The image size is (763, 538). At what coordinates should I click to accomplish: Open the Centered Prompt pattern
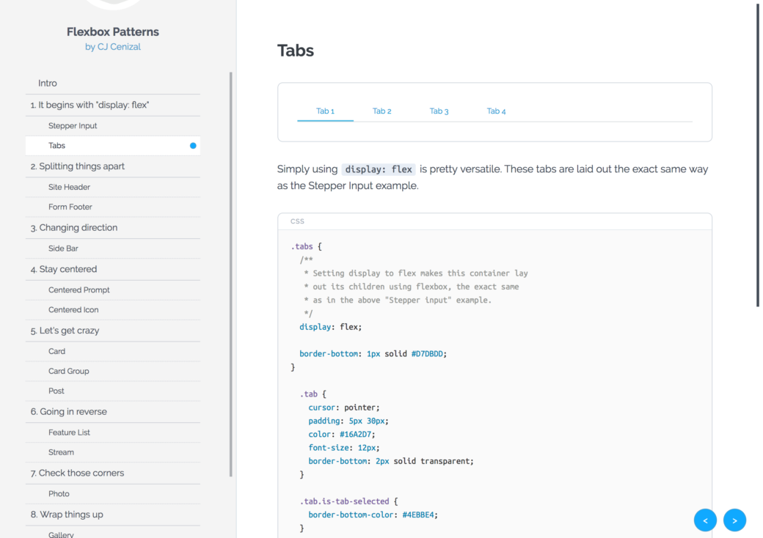(x=79, y=290)
